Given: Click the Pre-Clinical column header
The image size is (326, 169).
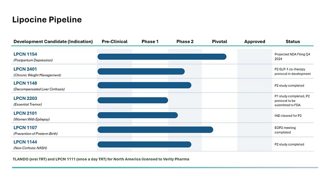Looking at the screenshot, I should pos(115,41).
